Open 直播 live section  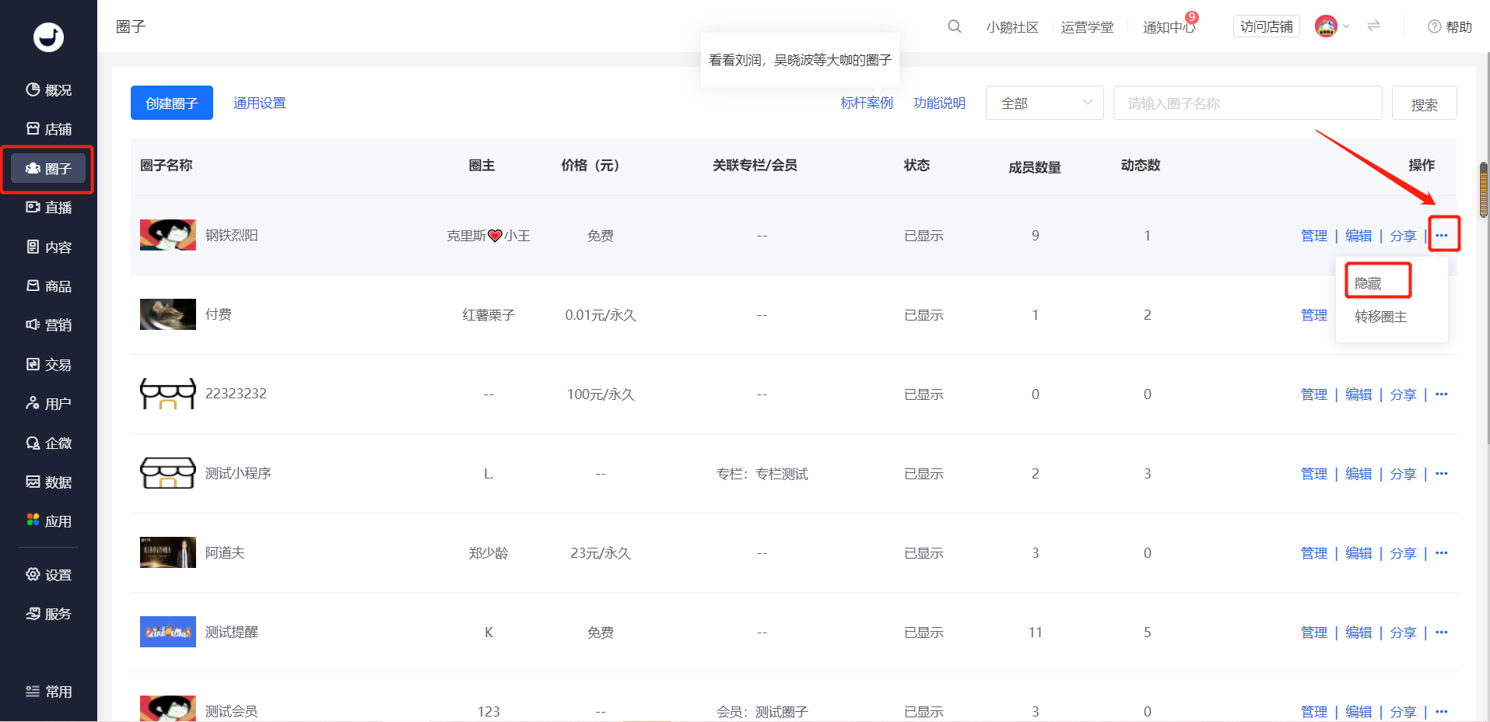(x=48, y=208)
